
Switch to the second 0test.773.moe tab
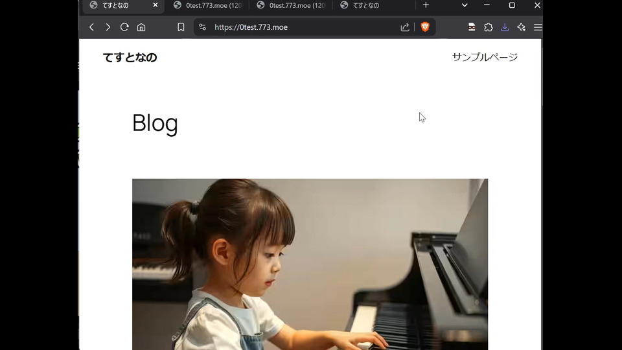point(290,5)
